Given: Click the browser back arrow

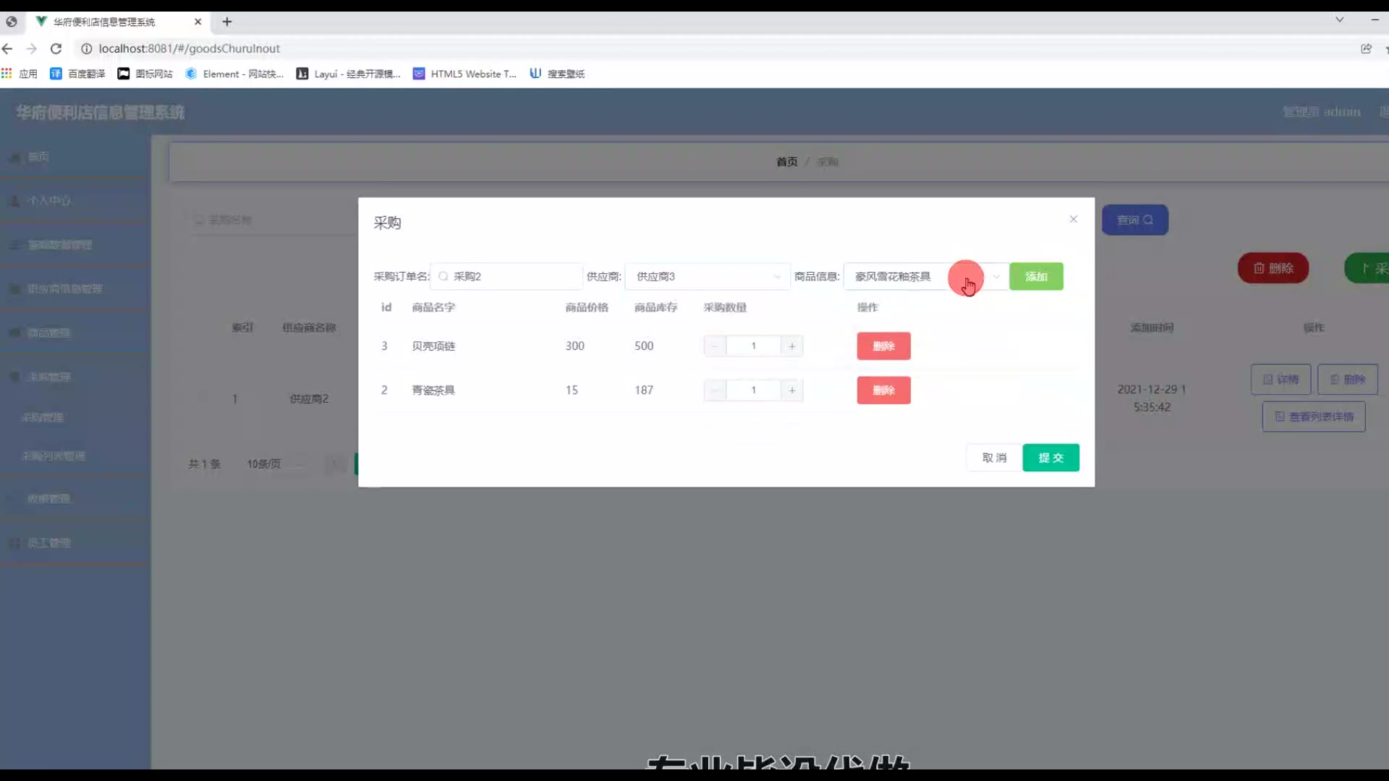Looking at the screenshot, I should tap(8, 48).
